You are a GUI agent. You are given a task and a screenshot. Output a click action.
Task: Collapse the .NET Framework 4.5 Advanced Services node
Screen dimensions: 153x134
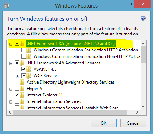[11, 64]
